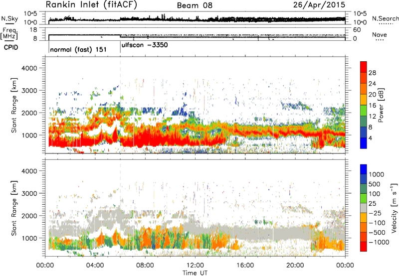Click the 'normal (fast) 151' mode text
The width and height of the screenshot is (399, 276).
click(78, 49)
